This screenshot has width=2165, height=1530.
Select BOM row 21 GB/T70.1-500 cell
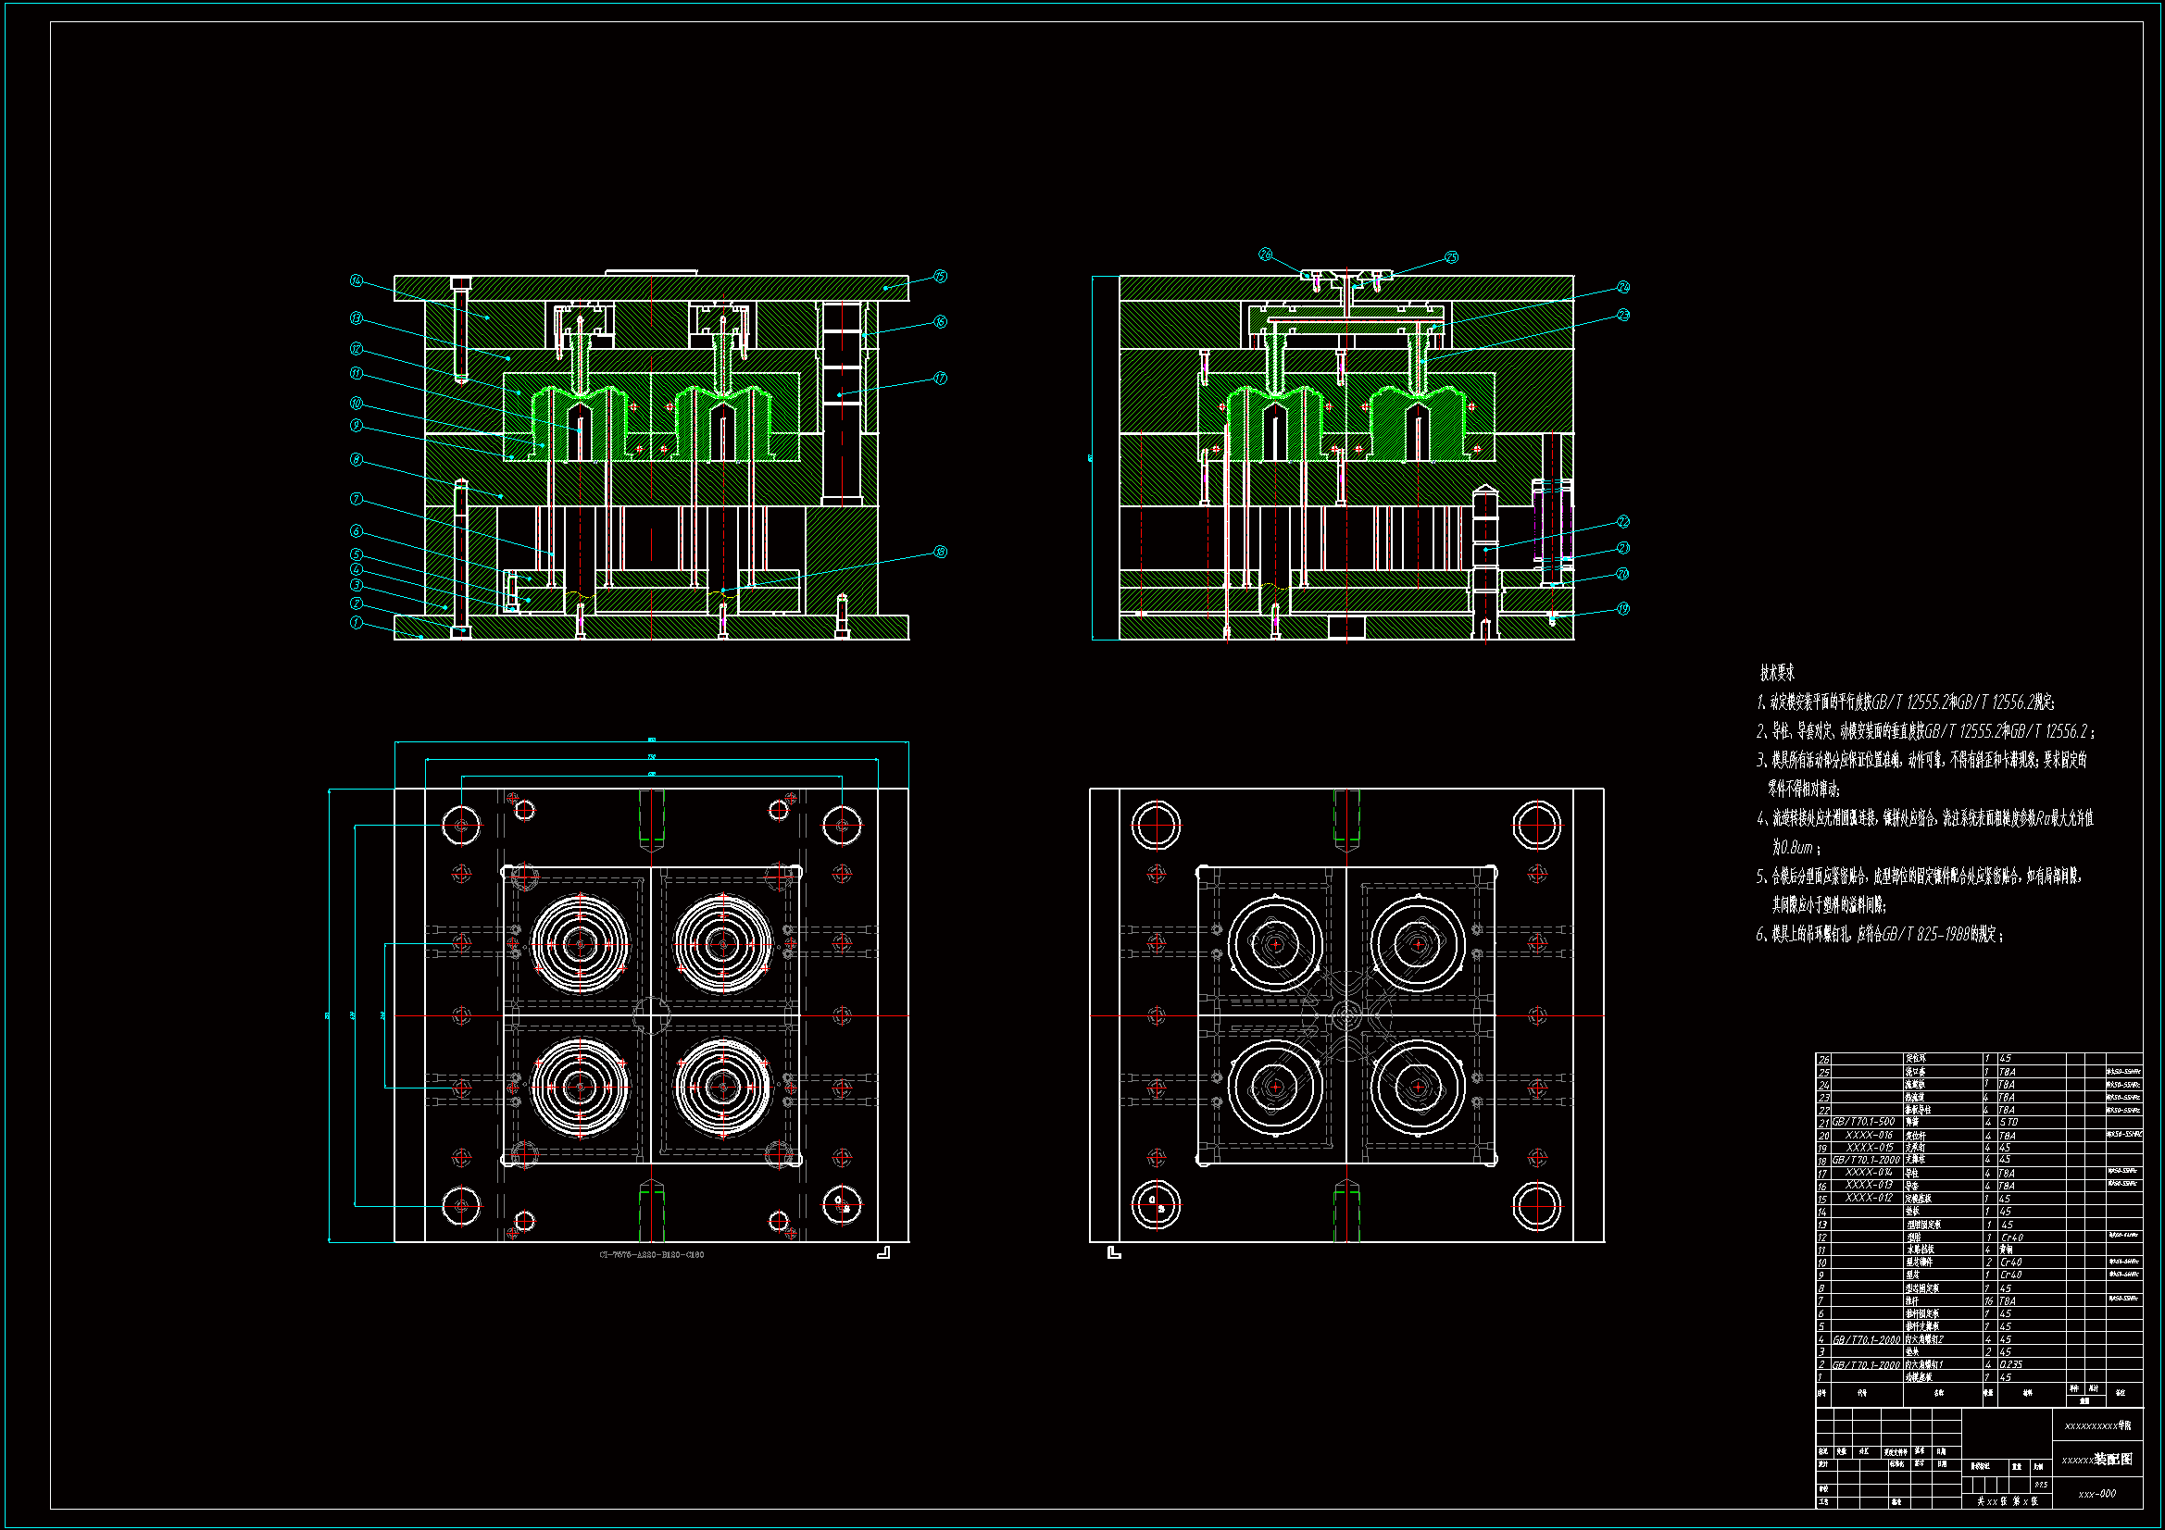coord(1862,1122)
